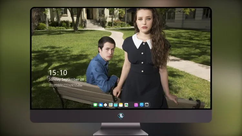Open the clapperboard video app in the dock
242x136 pixels.
116,105
